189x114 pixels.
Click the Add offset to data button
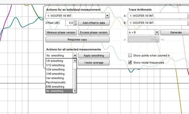point(94,23)
